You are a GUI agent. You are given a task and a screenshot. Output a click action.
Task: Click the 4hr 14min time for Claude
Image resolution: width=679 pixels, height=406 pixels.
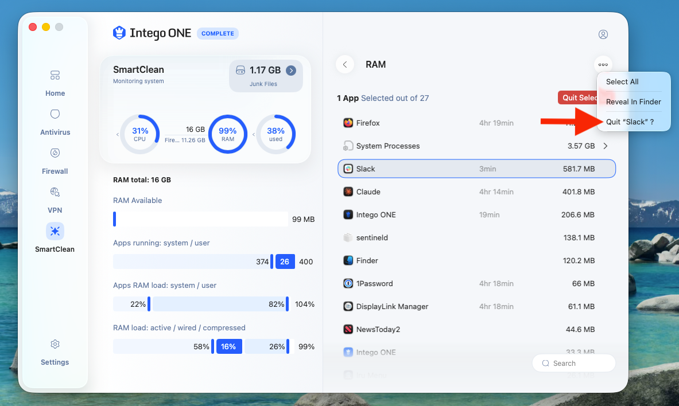tap(496, 192)
